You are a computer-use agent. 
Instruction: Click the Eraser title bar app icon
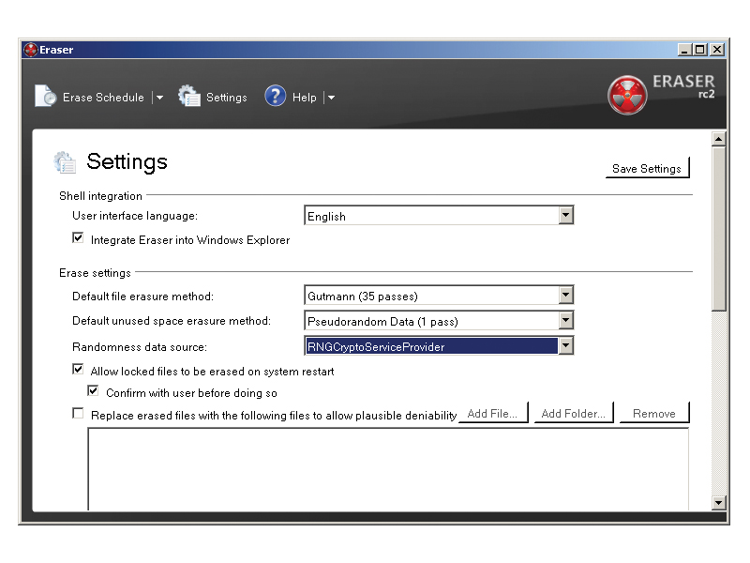pos(31,50)
